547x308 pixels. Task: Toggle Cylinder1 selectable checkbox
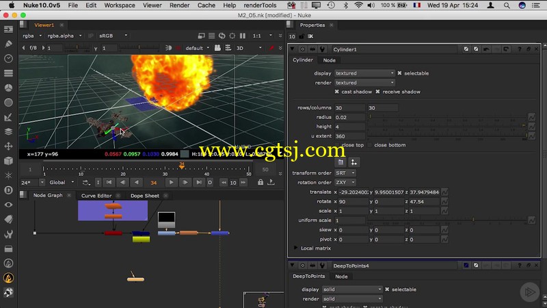[399, 73]
